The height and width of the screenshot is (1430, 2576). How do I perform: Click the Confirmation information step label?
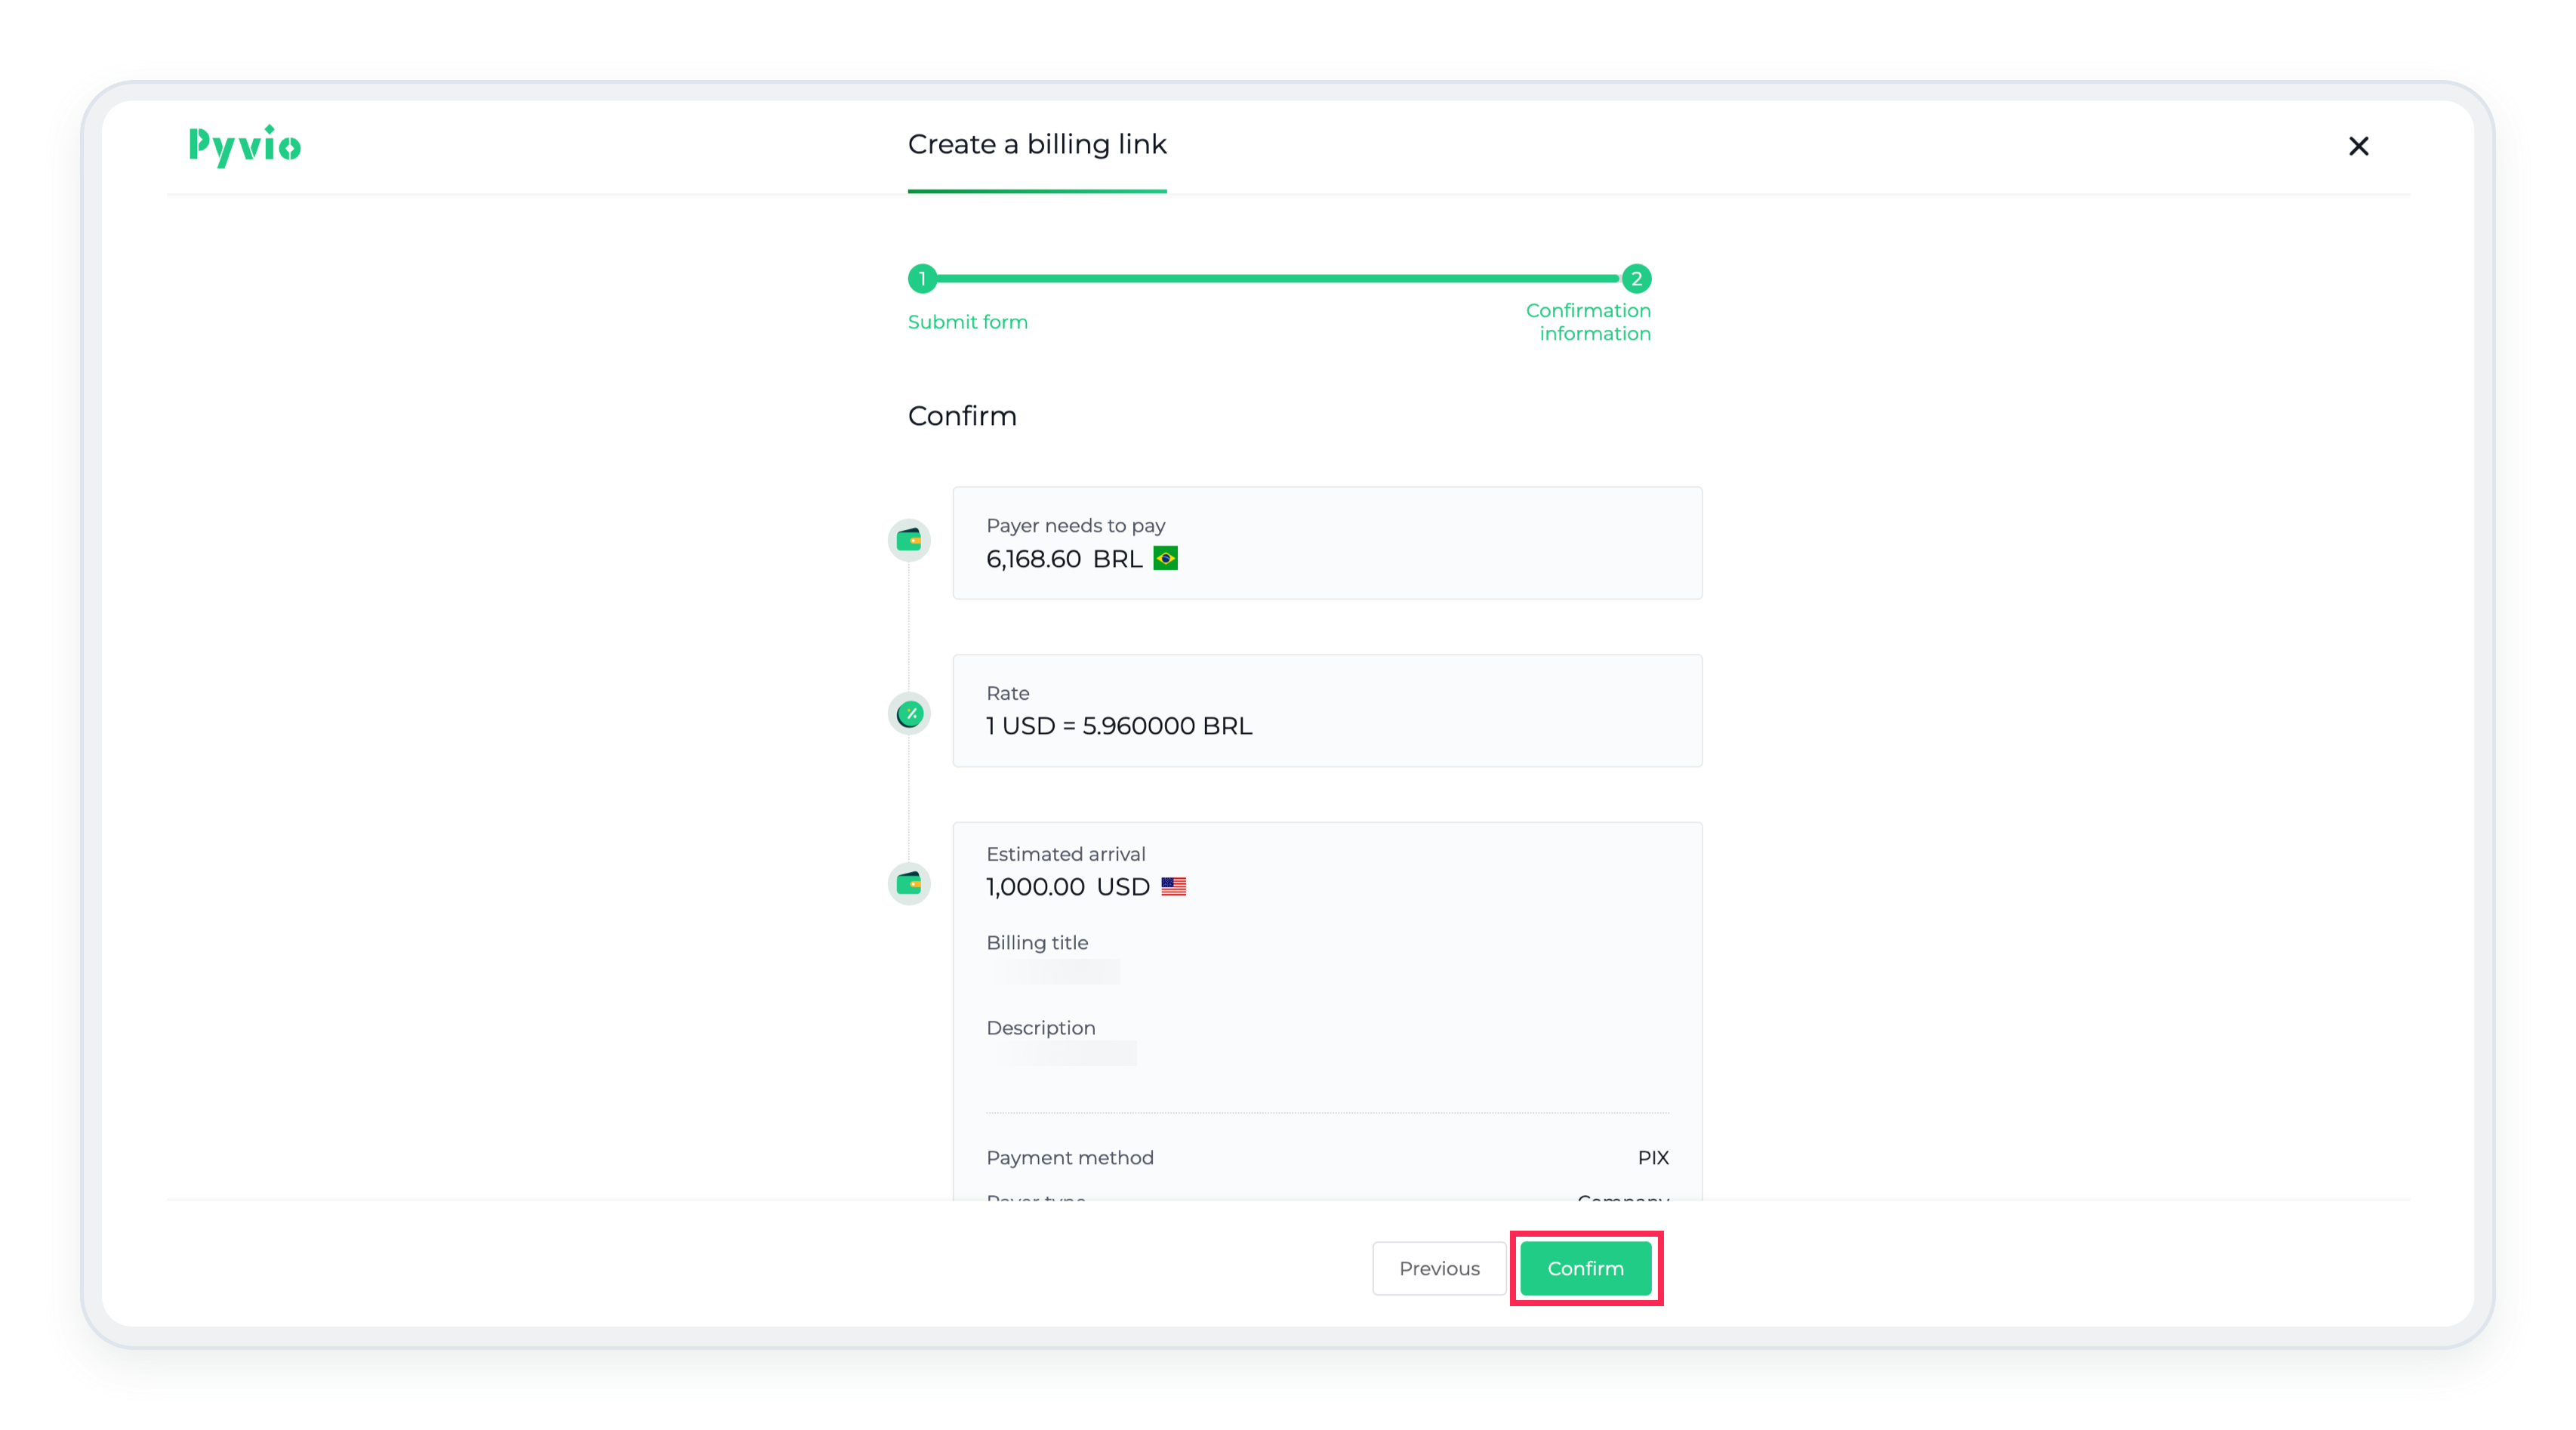point(1588,322)
